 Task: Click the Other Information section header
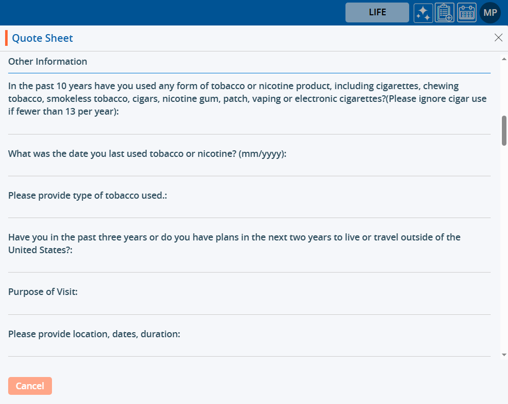(47, 62)
